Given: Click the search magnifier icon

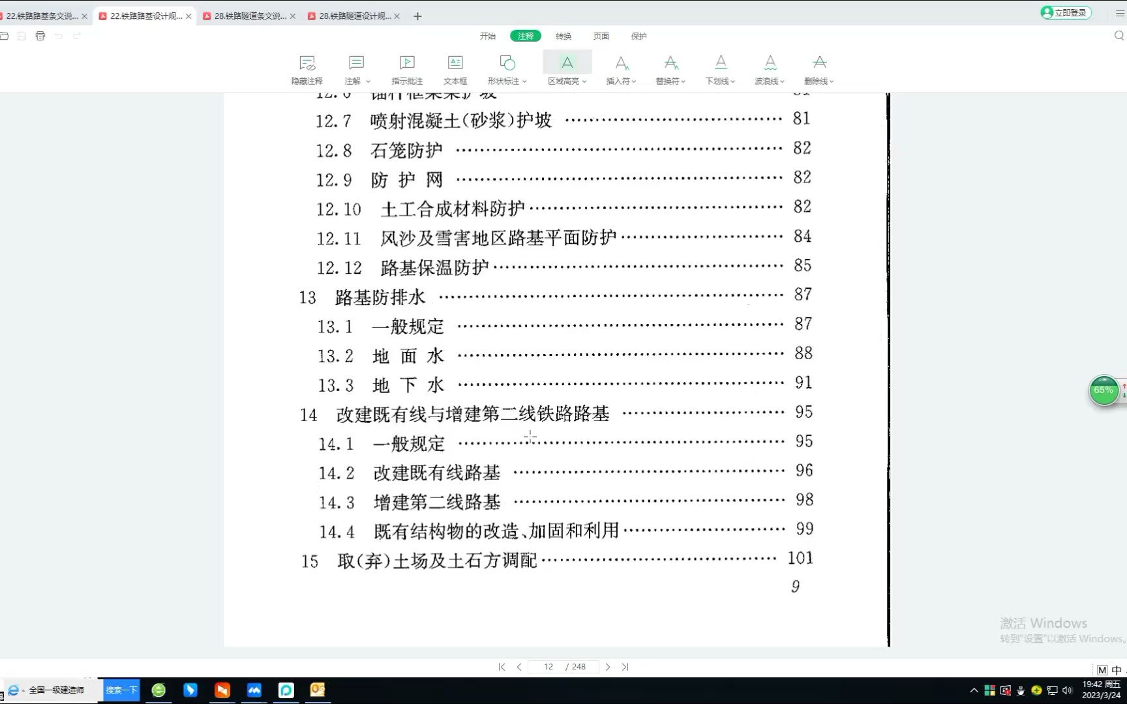Looking at the screenshot, I should point(1119,36).
